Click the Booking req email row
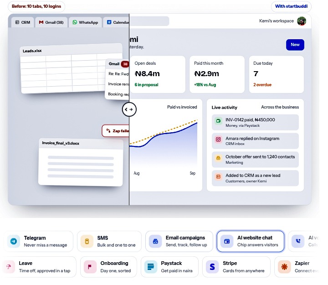This screenshot has height=285, width=328. tap(118, 94)
